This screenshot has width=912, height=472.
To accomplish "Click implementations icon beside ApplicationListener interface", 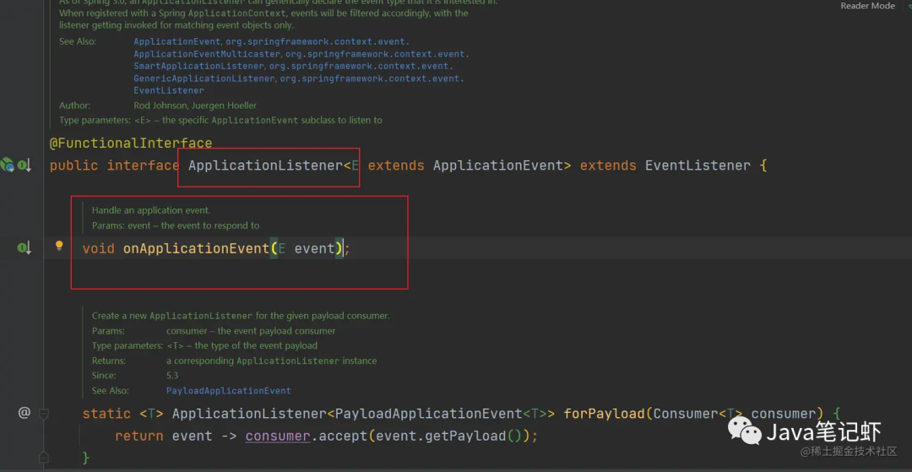I will 24,165.
